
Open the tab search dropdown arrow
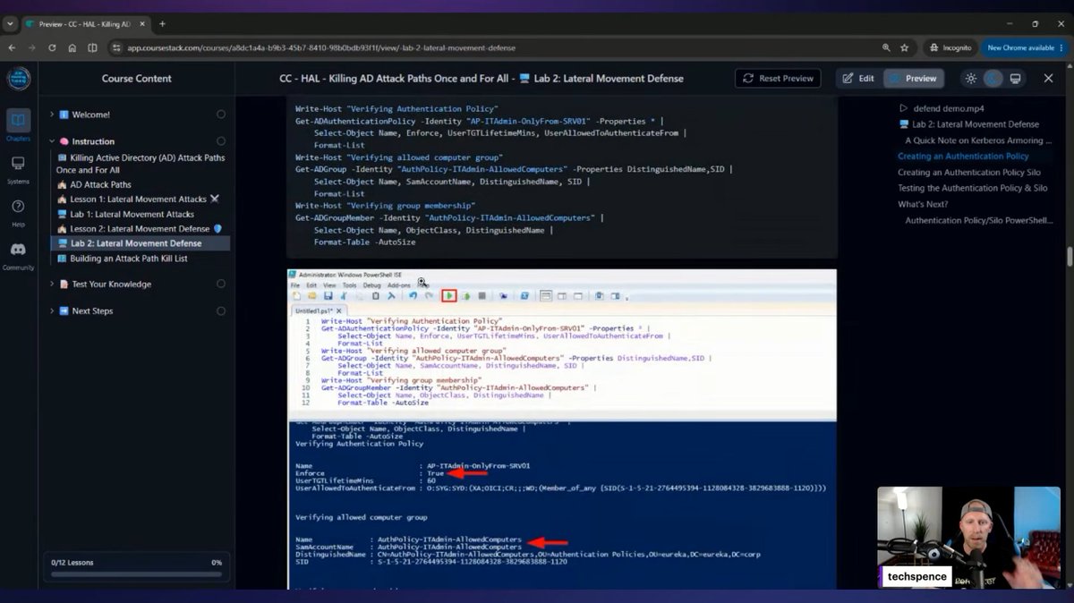[10, 23]
